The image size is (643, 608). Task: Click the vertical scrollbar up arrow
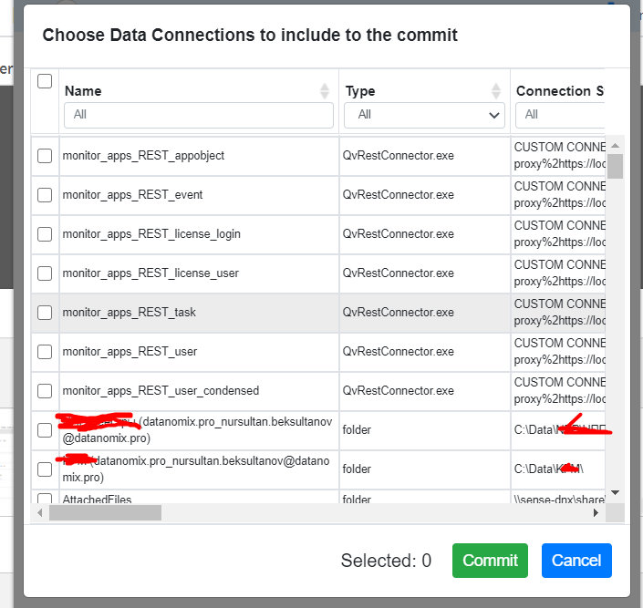(x=616, y=145)
